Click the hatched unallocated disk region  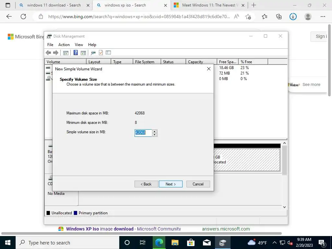pos(247,160)
